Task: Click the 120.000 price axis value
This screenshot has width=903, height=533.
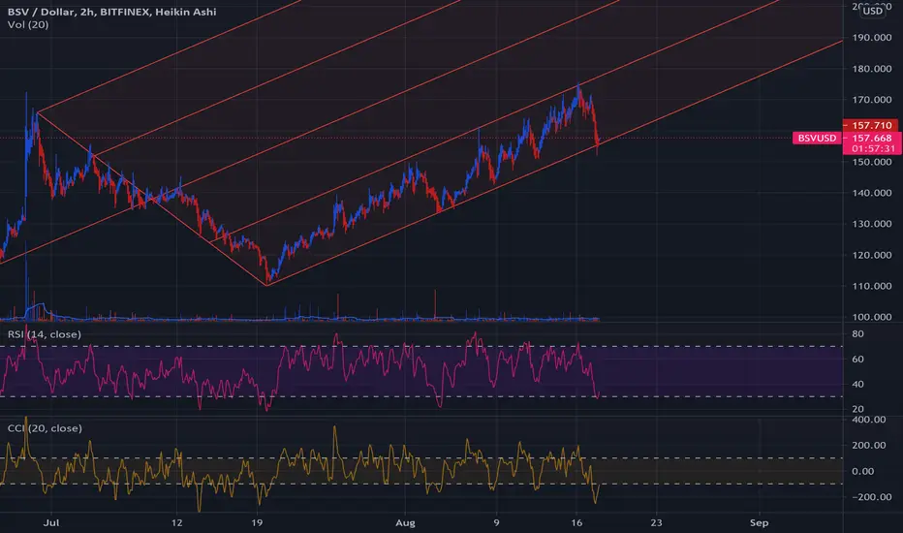Action: click(871, 255)
